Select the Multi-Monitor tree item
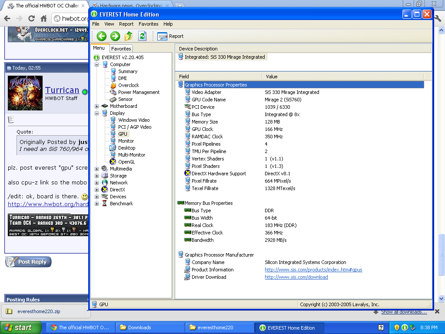445x334 pixels. click(x=131, y=155)
